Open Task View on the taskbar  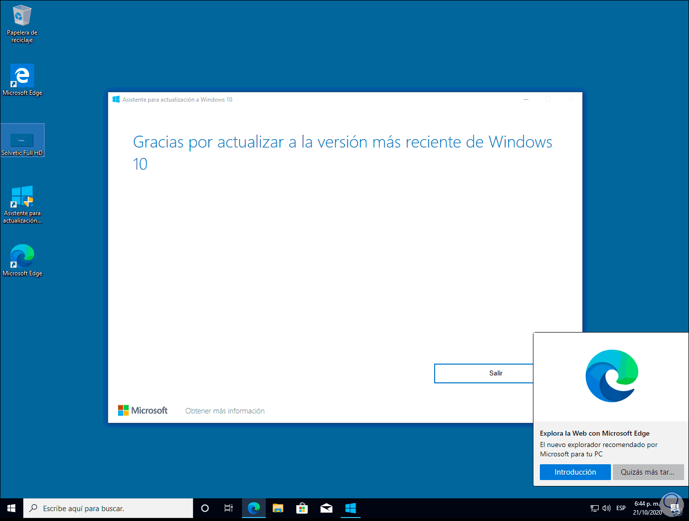[229, 508]
